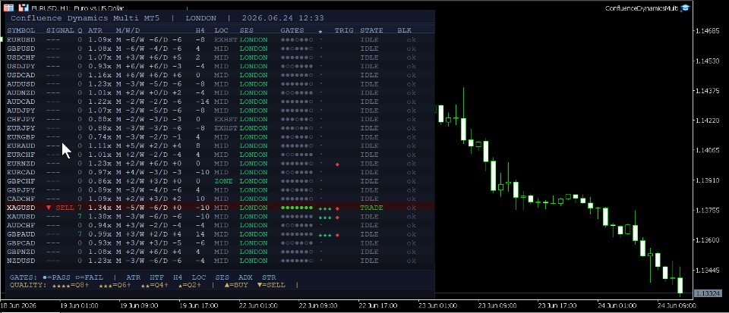The height and width of the screenshot is (313, 729).
Task: Click the 2026.06.24 12:33 timestamp
Action: point(282,18)
